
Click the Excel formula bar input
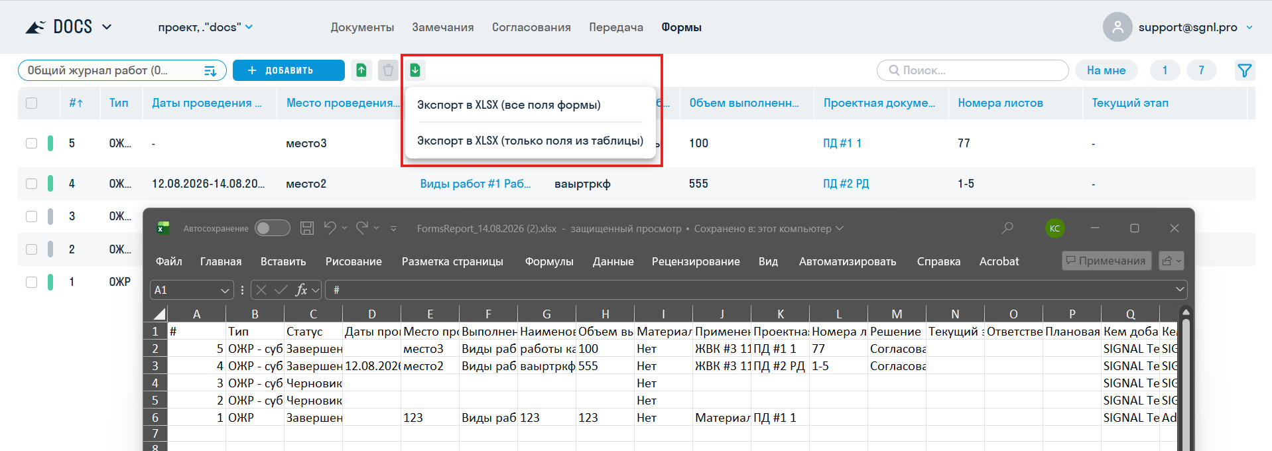(755, 290)
